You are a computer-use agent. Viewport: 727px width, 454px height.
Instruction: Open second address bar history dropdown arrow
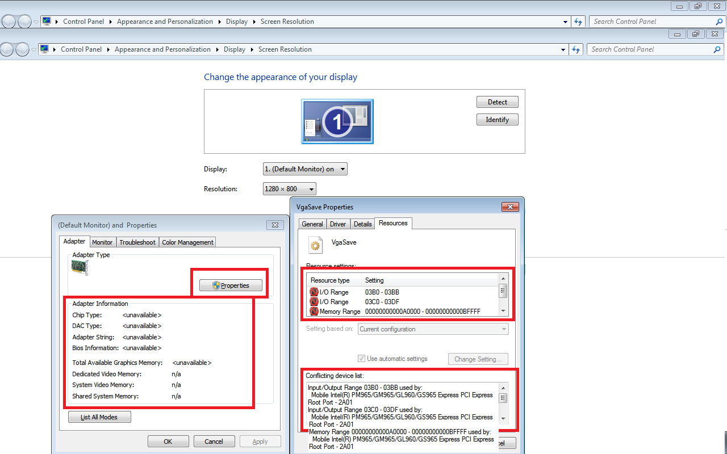[x=563, y=50]
